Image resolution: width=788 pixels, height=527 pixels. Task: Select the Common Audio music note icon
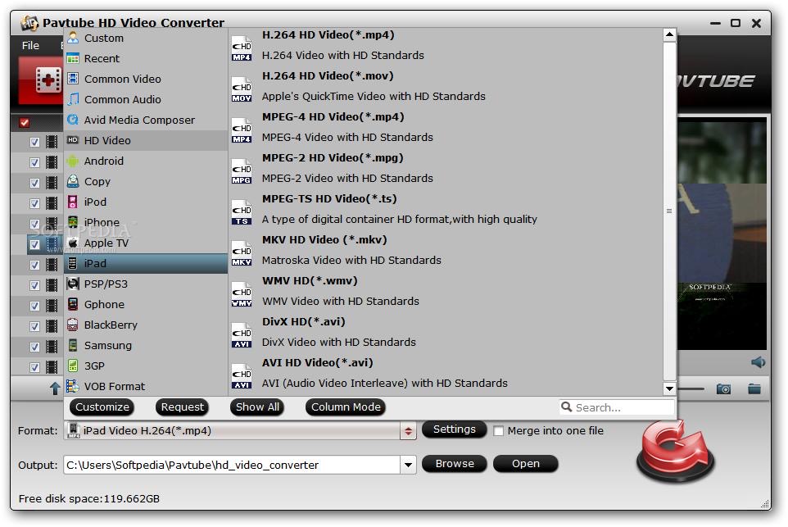74,99
